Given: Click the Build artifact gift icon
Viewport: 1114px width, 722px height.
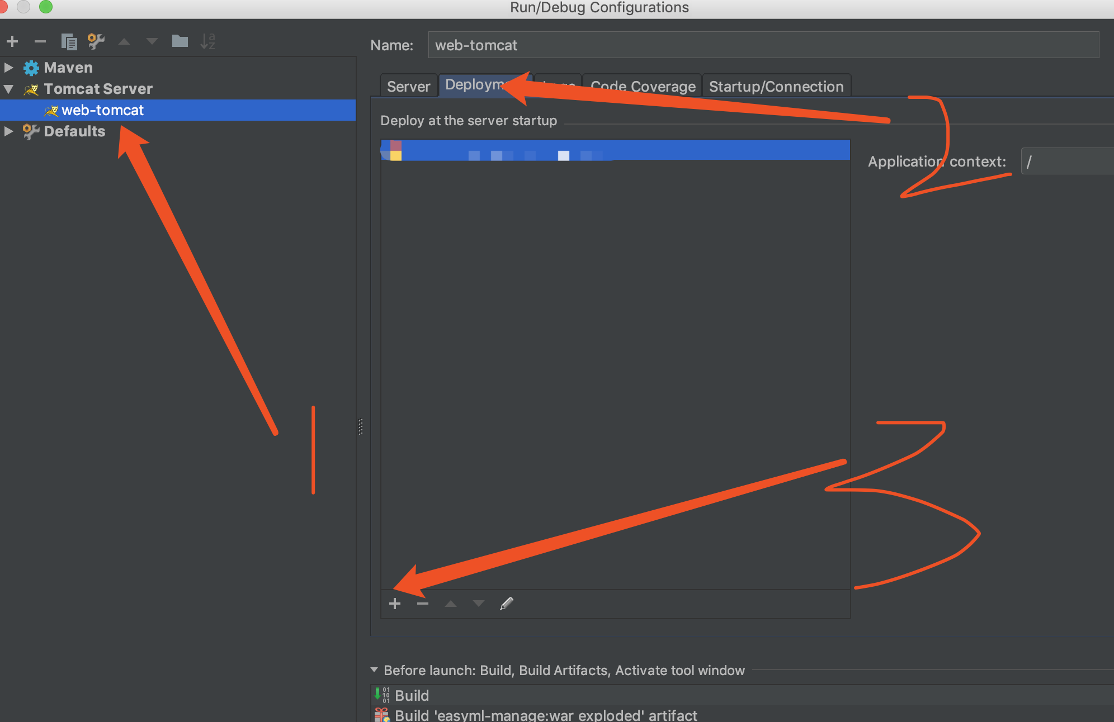Looking at the screenshot, I should pos(382,715).
